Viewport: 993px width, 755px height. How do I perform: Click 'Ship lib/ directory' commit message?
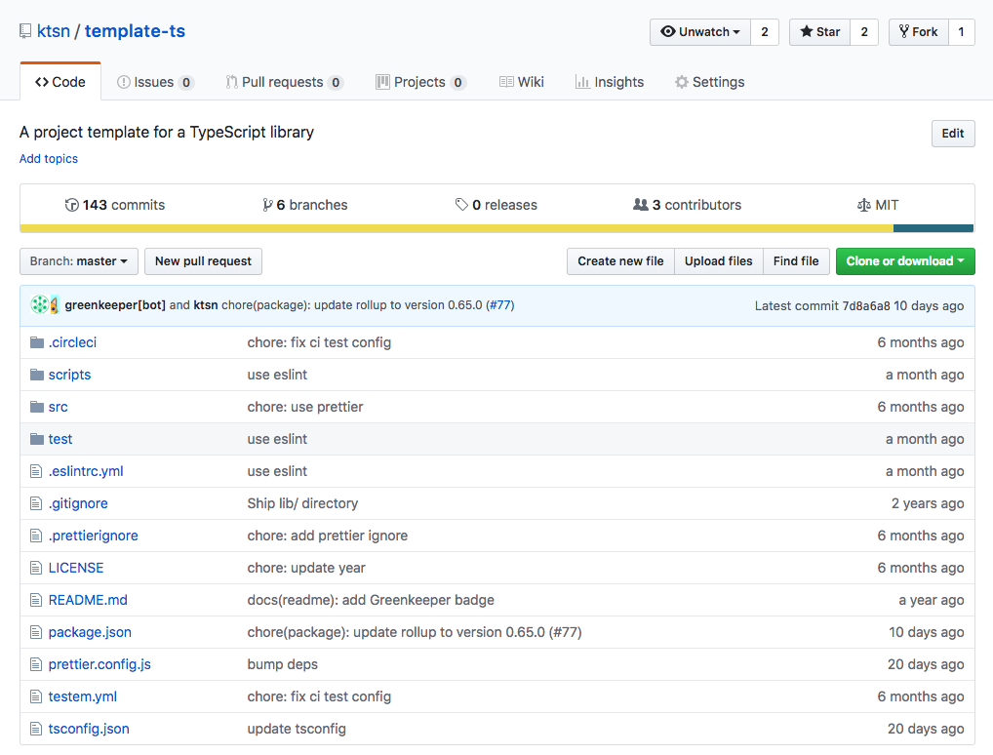pos(302,503)
